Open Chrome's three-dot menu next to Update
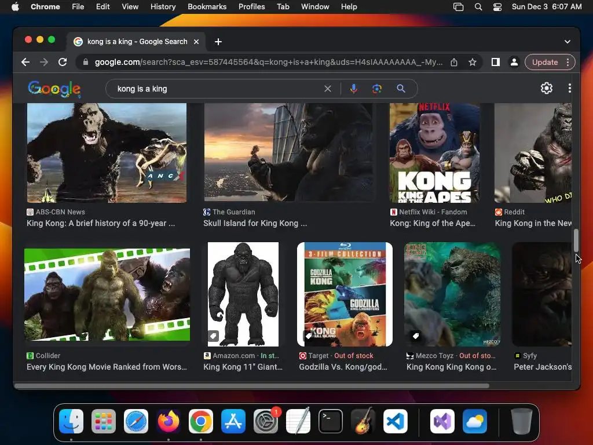 [568, 62]
